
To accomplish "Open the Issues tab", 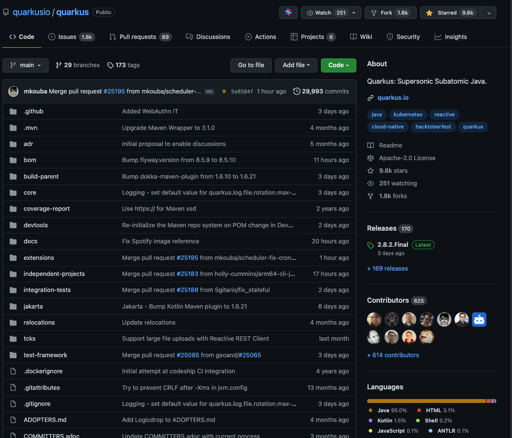I will 71,37.
